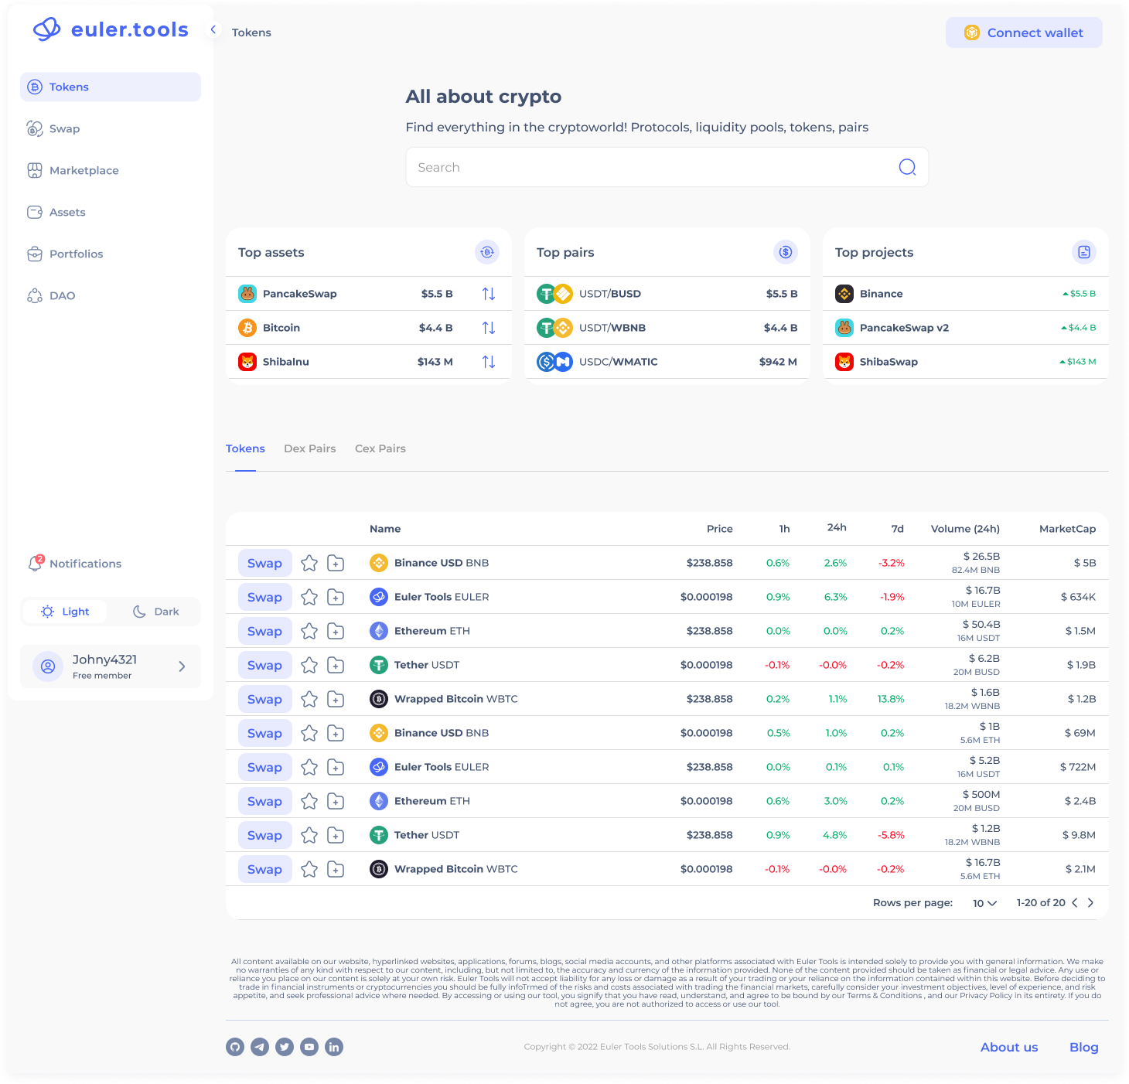The width and height of the screenshot is (1129, 1084).
Task: Favorite first Ethereum ETH row
Action: click(309, 631)
